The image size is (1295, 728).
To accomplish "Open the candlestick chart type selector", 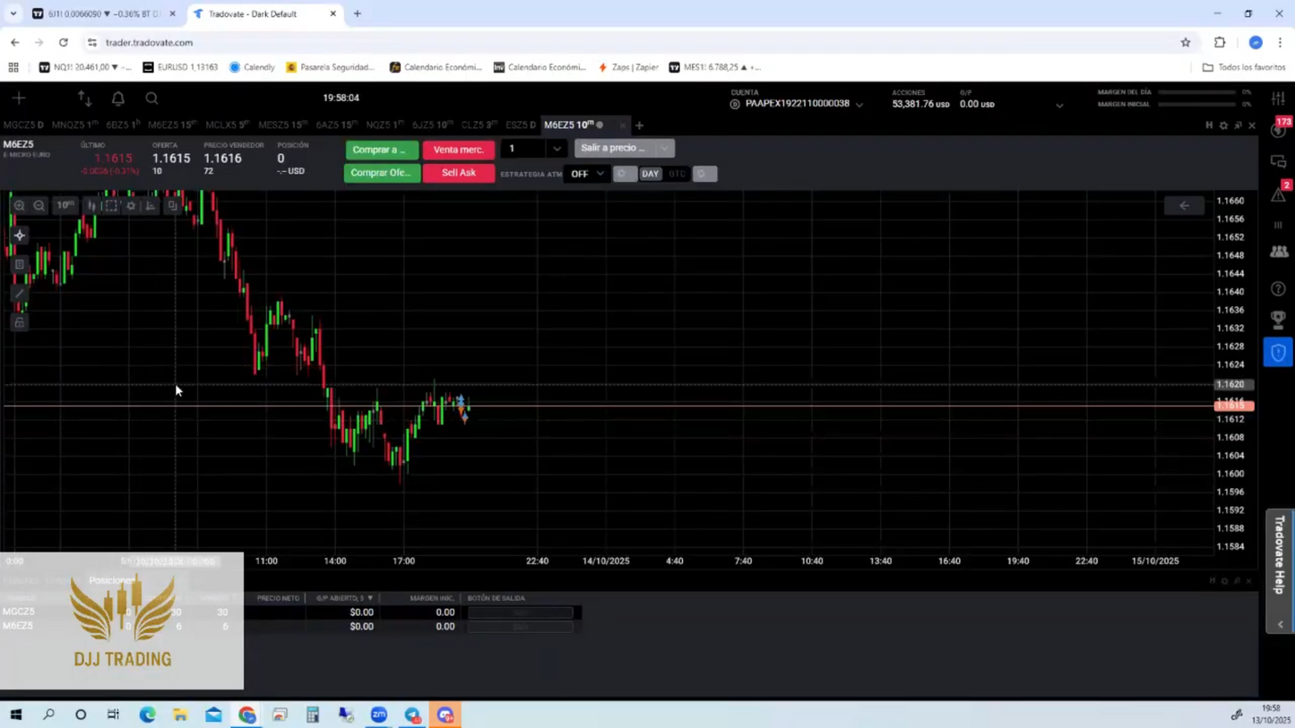I will click(x=91, y=206).
